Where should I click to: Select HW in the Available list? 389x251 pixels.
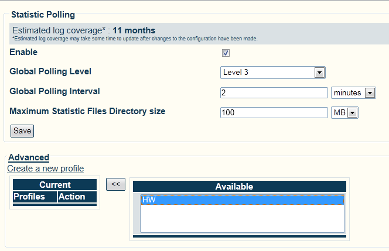tap(242, 200)
